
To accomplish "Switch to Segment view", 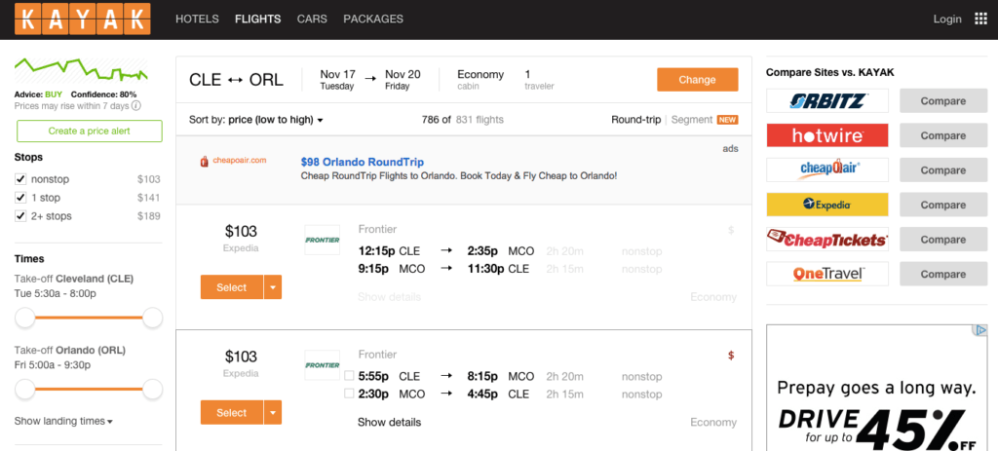I will coord(692,120).
